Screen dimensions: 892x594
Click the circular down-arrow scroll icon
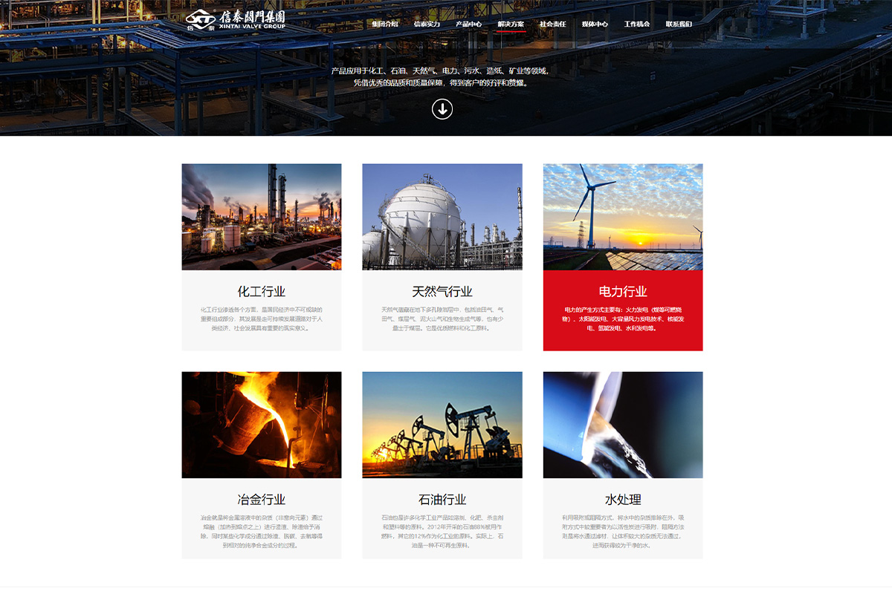coord(442,109)
